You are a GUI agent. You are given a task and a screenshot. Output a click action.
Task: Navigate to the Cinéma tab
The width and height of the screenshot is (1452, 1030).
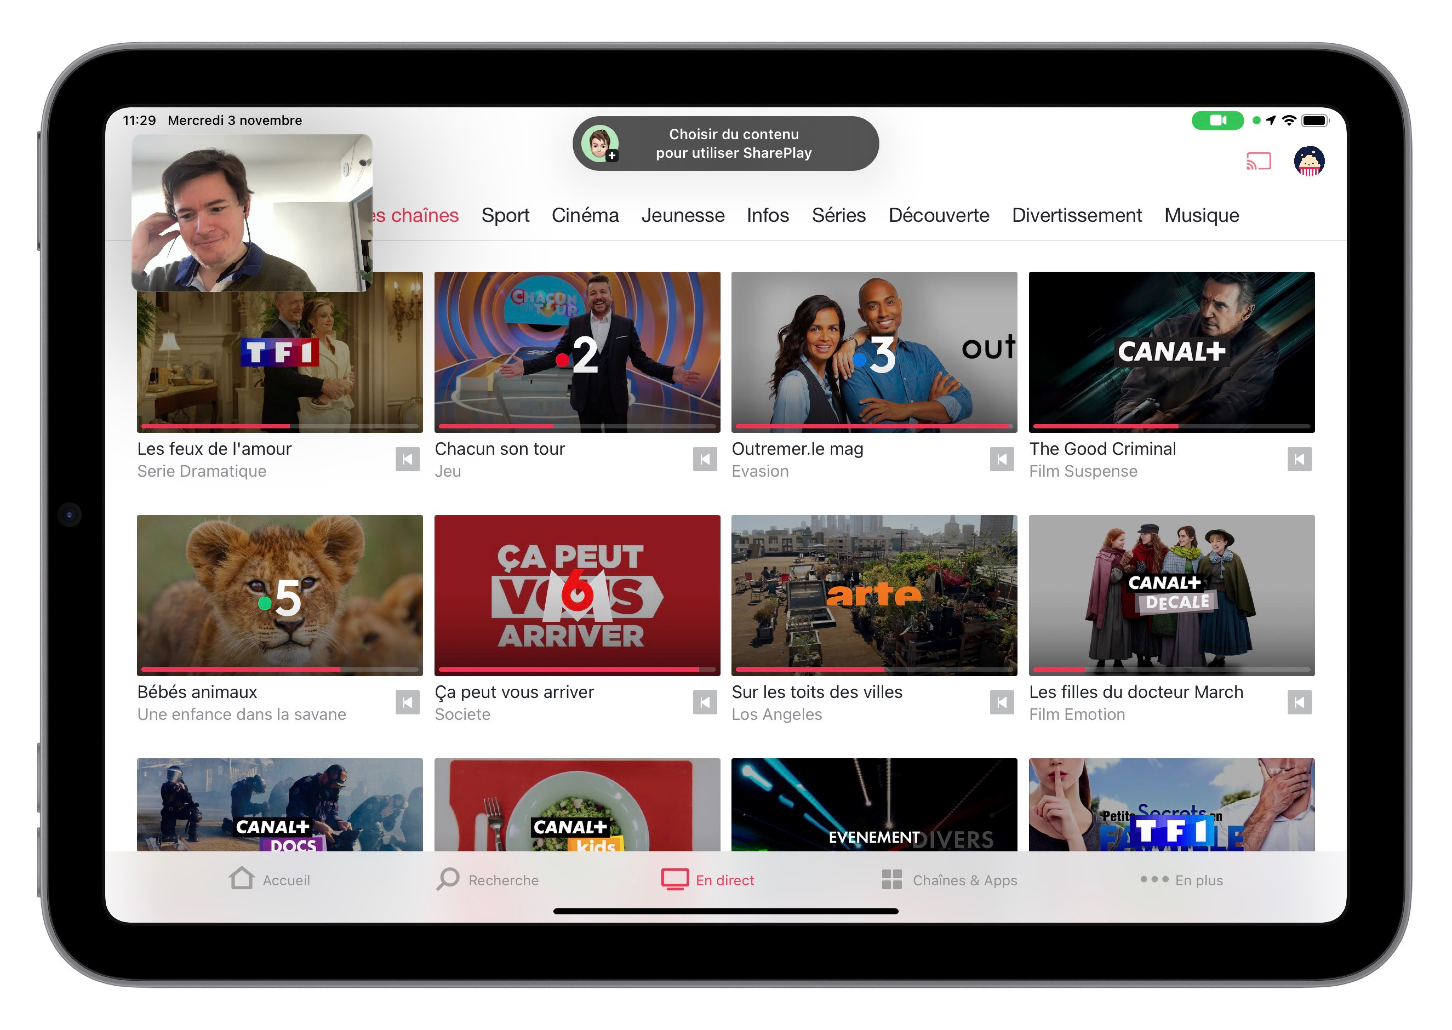pos(587,215)
